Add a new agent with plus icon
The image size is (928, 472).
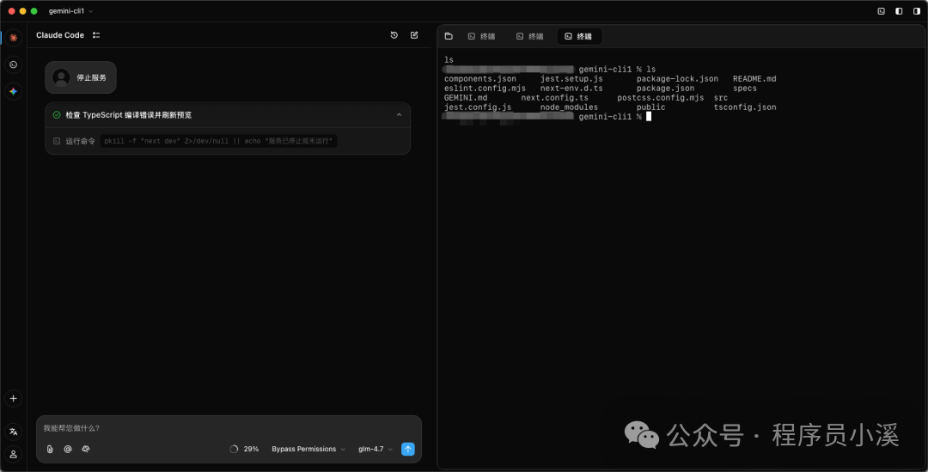pos(13,399)
